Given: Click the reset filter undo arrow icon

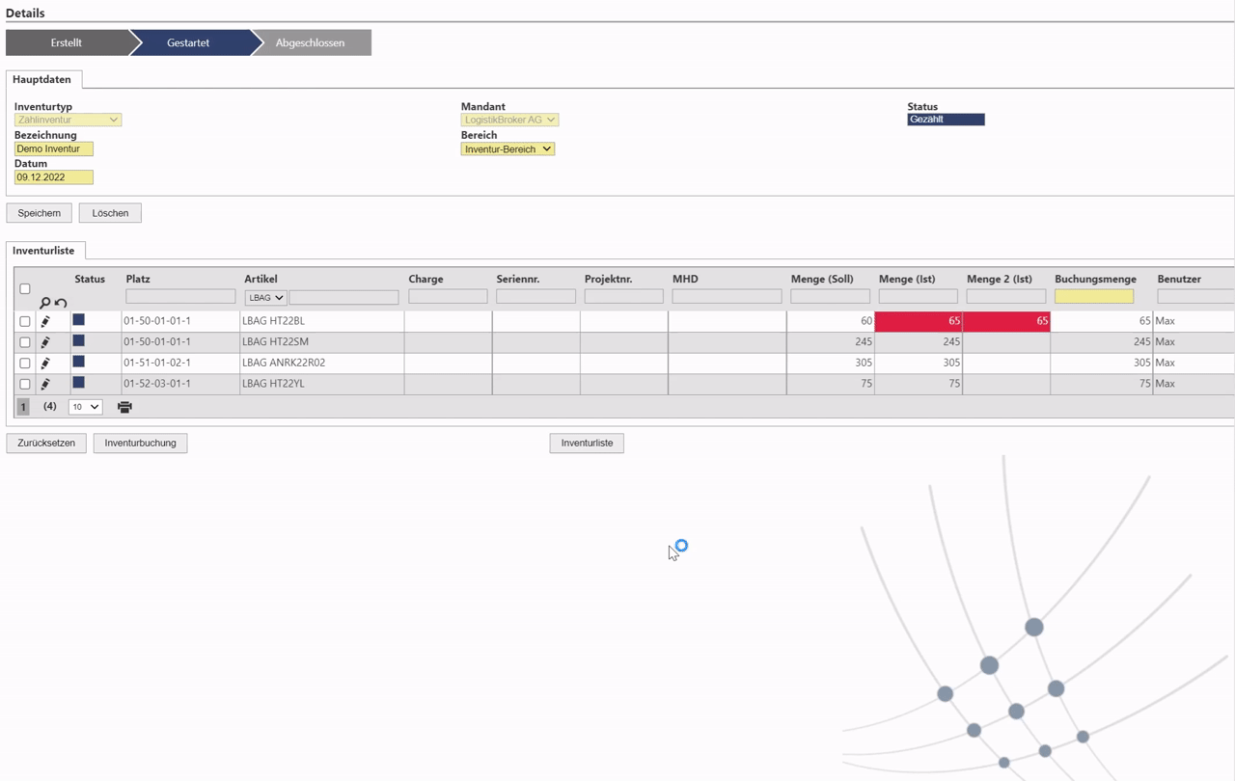Looking at the screenshot, I should pos(61,303).
